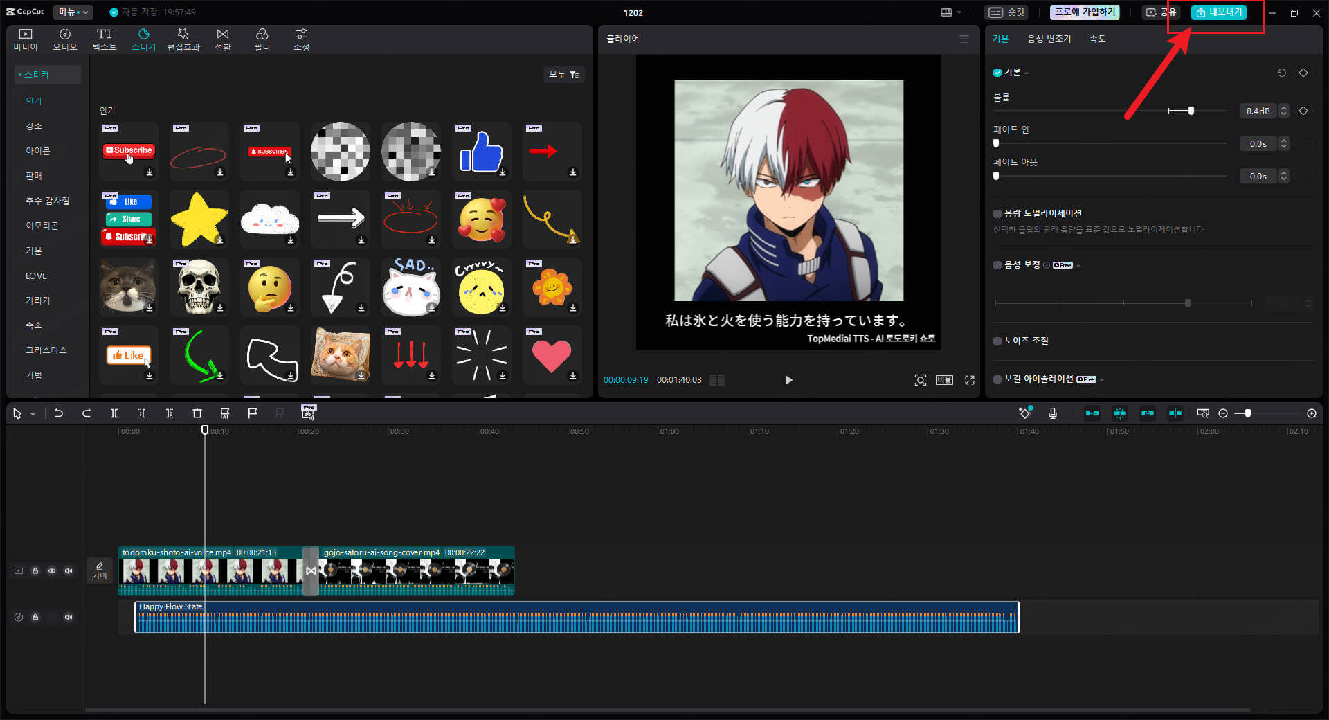Open the 메뉴 dropdown next to CapCut logo
Viewport: 1329px width, 720px height.
click(x=73, y=12)
